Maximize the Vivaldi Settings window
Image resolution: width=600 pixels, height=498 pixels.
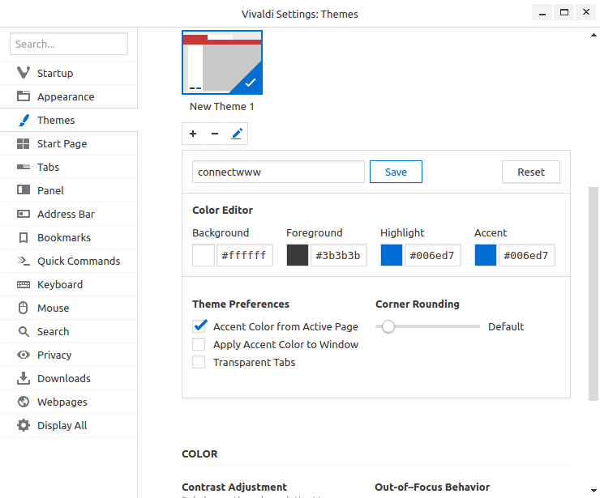[x=564, y=13]
